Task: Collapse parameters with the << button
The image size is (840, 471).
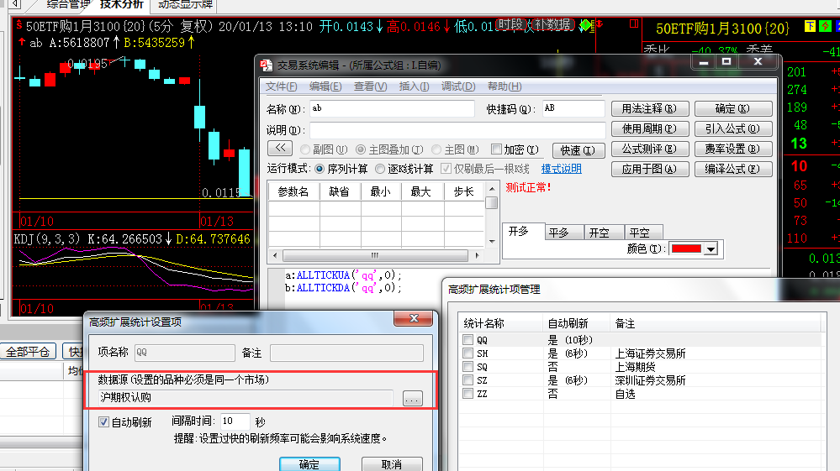Action: pyautogui.click(x=279, y=149)
